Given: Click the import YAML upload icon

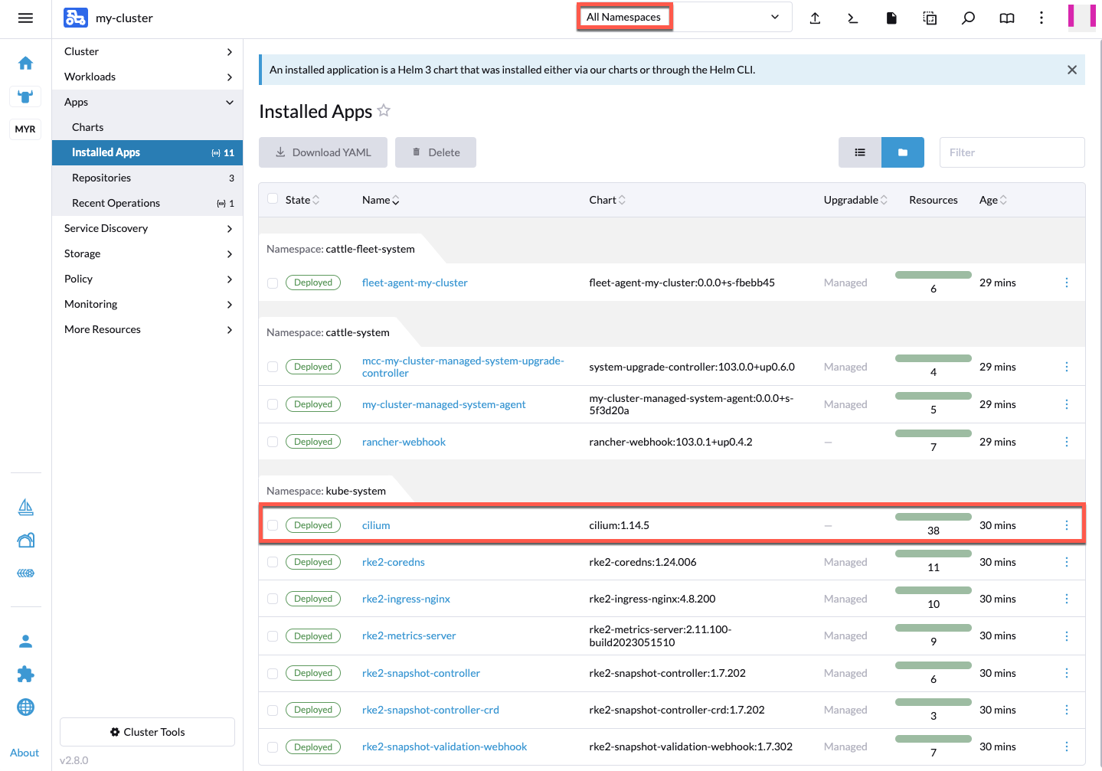Looking at the screenshot, I should [x=815, y=18].
